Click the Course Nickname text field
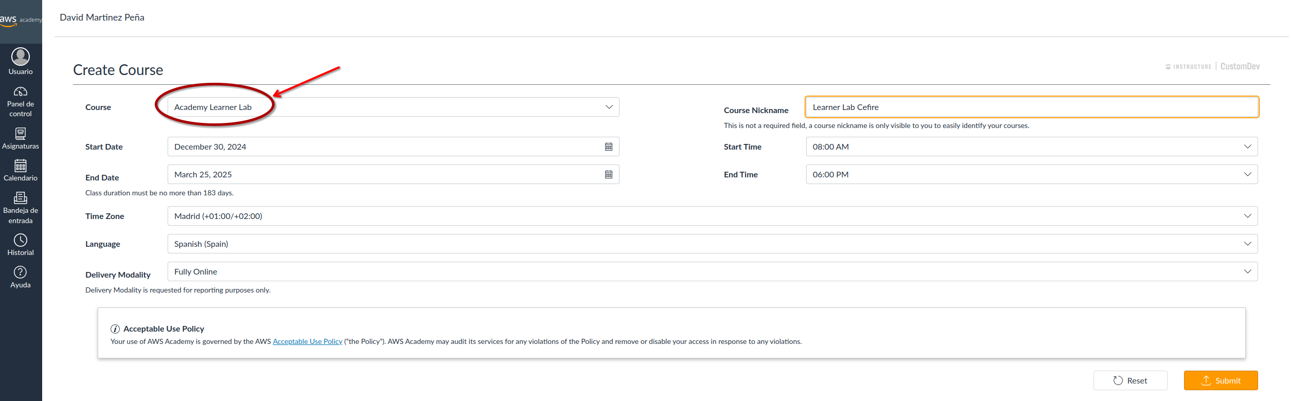The image size is (1291, 401). pos(1031,107)
